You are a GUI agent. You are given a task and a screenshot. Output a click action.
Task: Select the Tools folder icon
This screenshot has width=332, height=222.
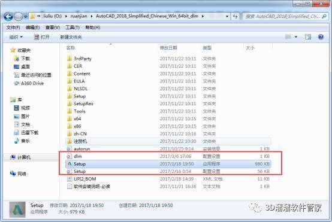click(70, 111)
